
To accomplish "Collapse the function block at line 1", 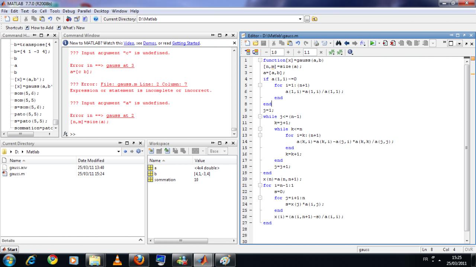I will 260,60.
